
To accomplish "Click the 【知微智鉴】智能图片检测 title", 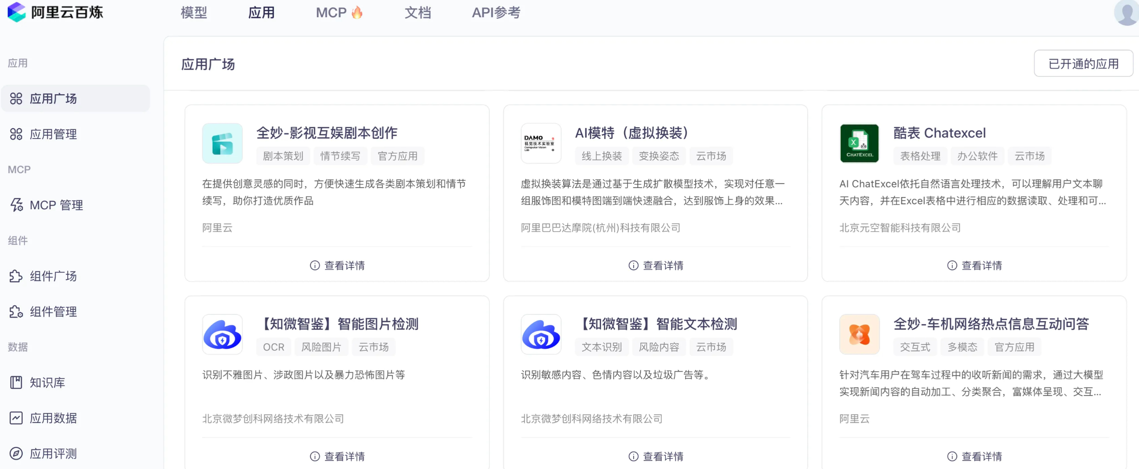I will click(338, 324).
